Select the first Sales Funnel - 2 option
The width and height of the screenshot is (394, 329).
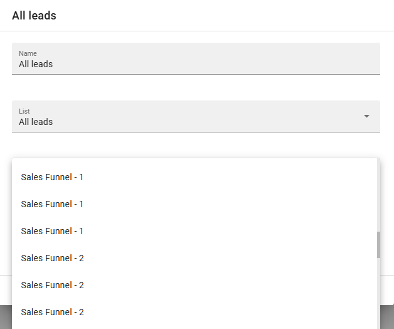click(x=52, y=258)
